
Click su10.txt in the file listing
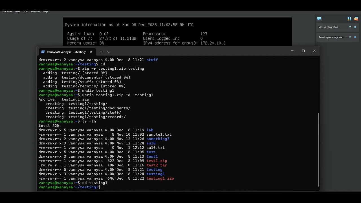pos(155,148)
